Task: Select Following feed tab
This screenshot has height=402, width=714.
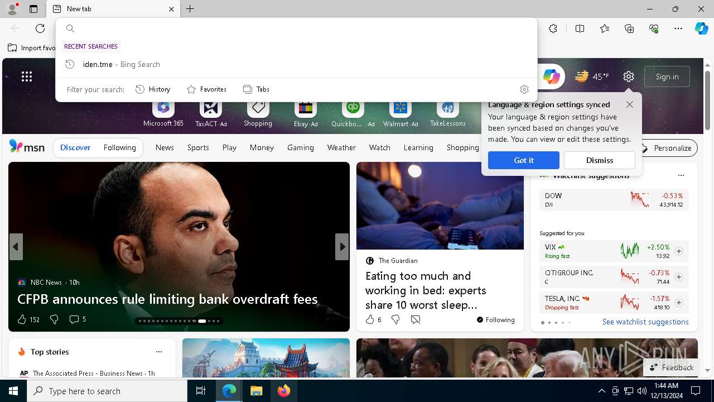Action: [x=120, y=148]
